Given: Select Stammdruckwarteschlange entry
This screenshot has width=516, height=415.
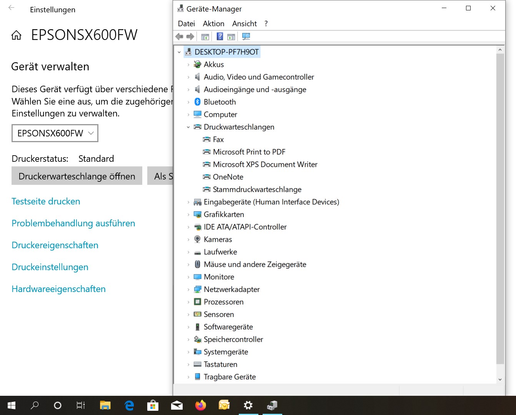Looking at the screenshot, I should click(x=257, y=189).
